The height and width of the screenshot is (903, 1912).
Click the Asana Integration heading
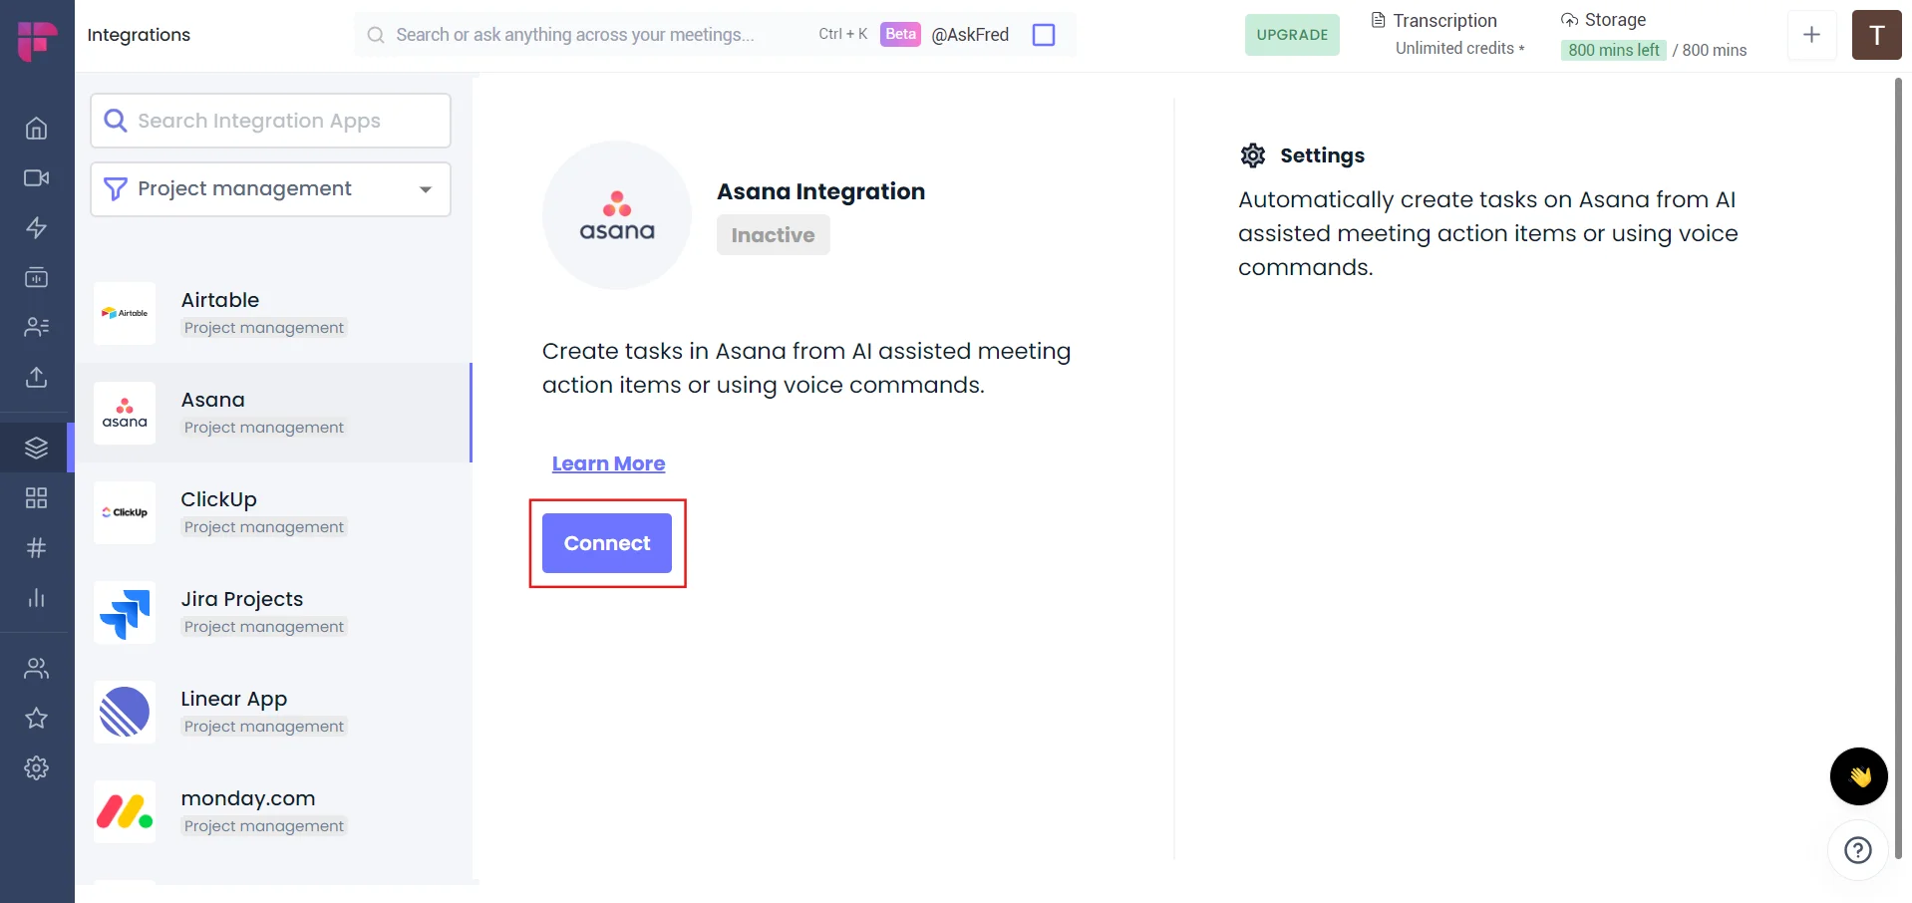820,191
